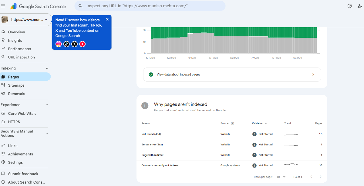
Task: Click the YouTube icon in popup
Action: 83,44
